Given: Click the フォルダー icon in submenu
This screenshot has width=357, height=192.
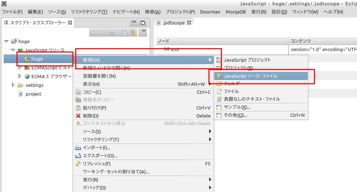Looking at the screenshot, I should click(219, 83).
